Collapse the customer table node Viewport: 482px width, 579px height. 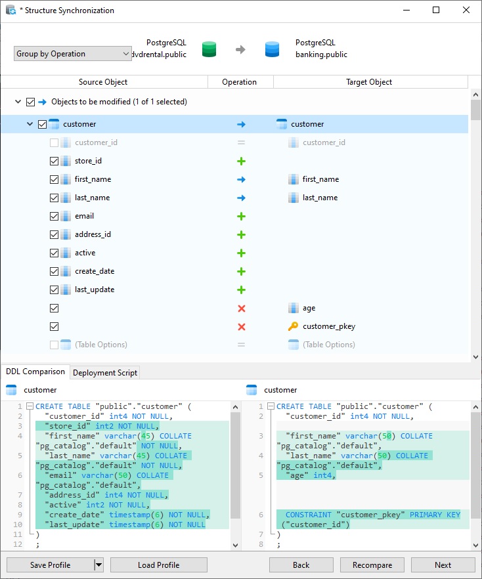tap(30, 124)
